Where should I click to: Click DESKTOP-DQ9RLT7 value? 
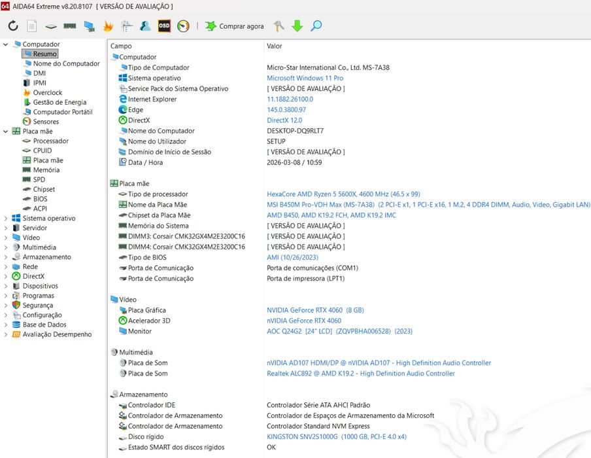tap(295, 131)
